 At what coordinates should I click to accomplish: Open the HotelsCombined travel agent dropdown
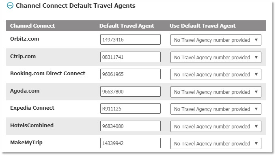[x=216, y=126]
